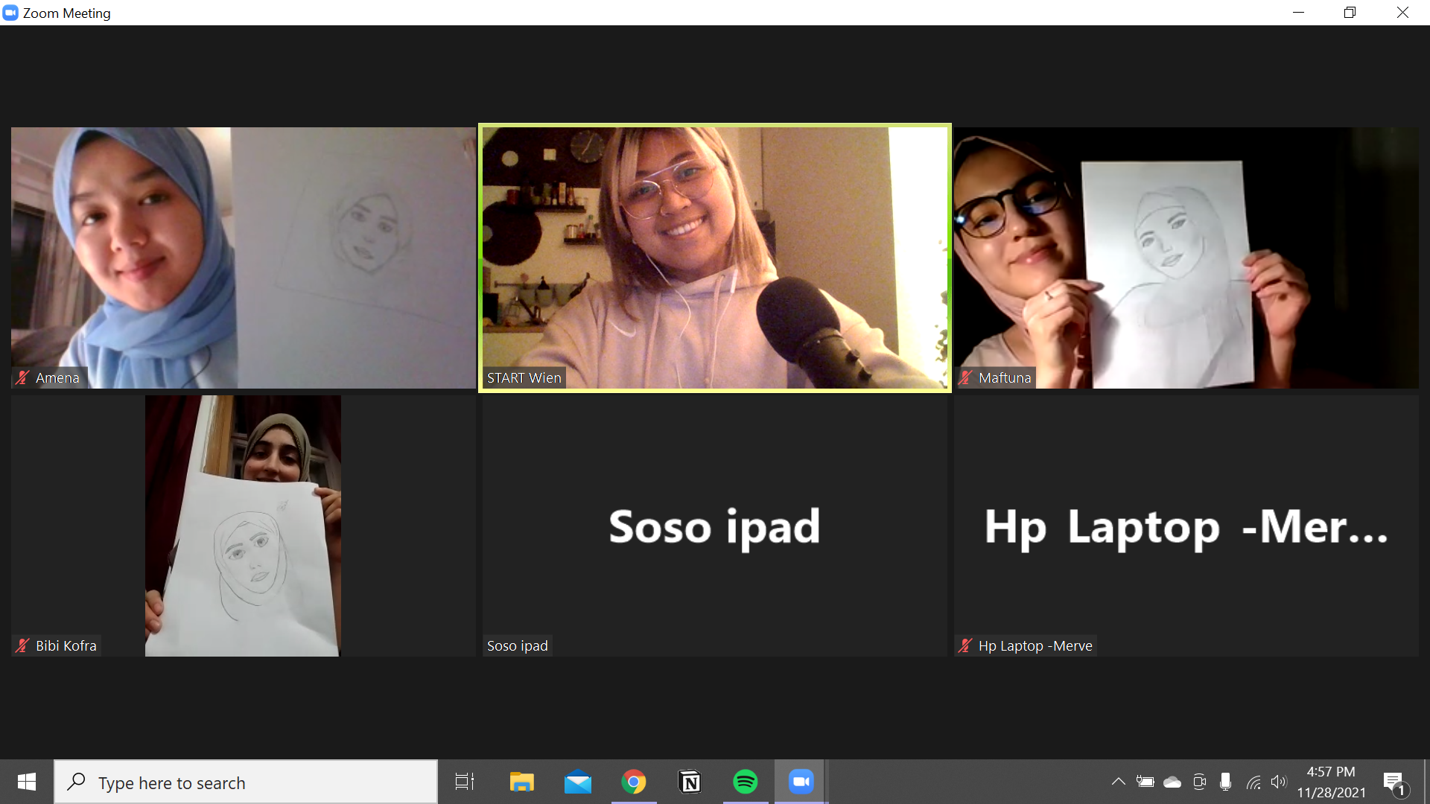The image size is (1430, 804).
Task: Switch to Spotify in the taskbar
Action: (746, 782)
